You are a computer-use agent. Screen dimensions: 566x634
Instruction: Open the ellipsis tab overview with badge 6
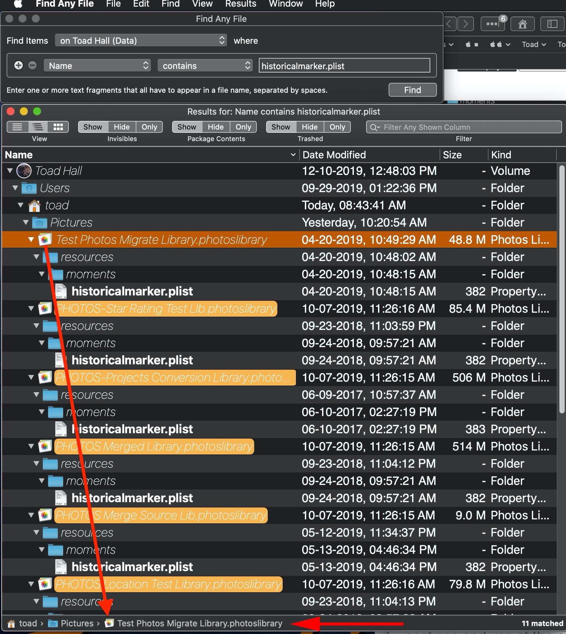click(x=493, y=24)
